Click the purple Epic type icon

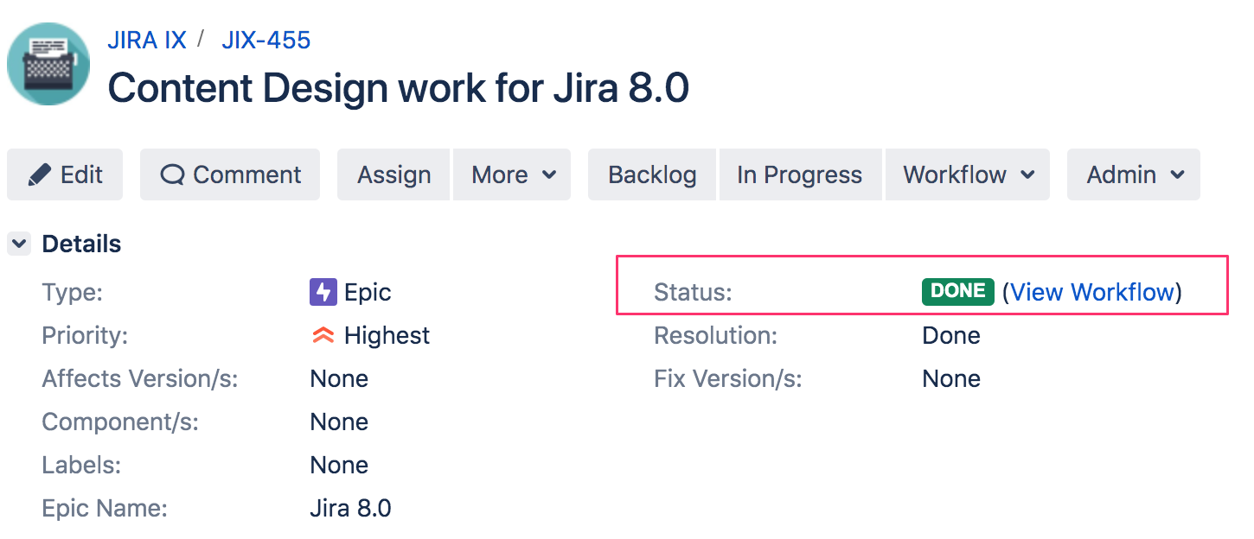323,292
